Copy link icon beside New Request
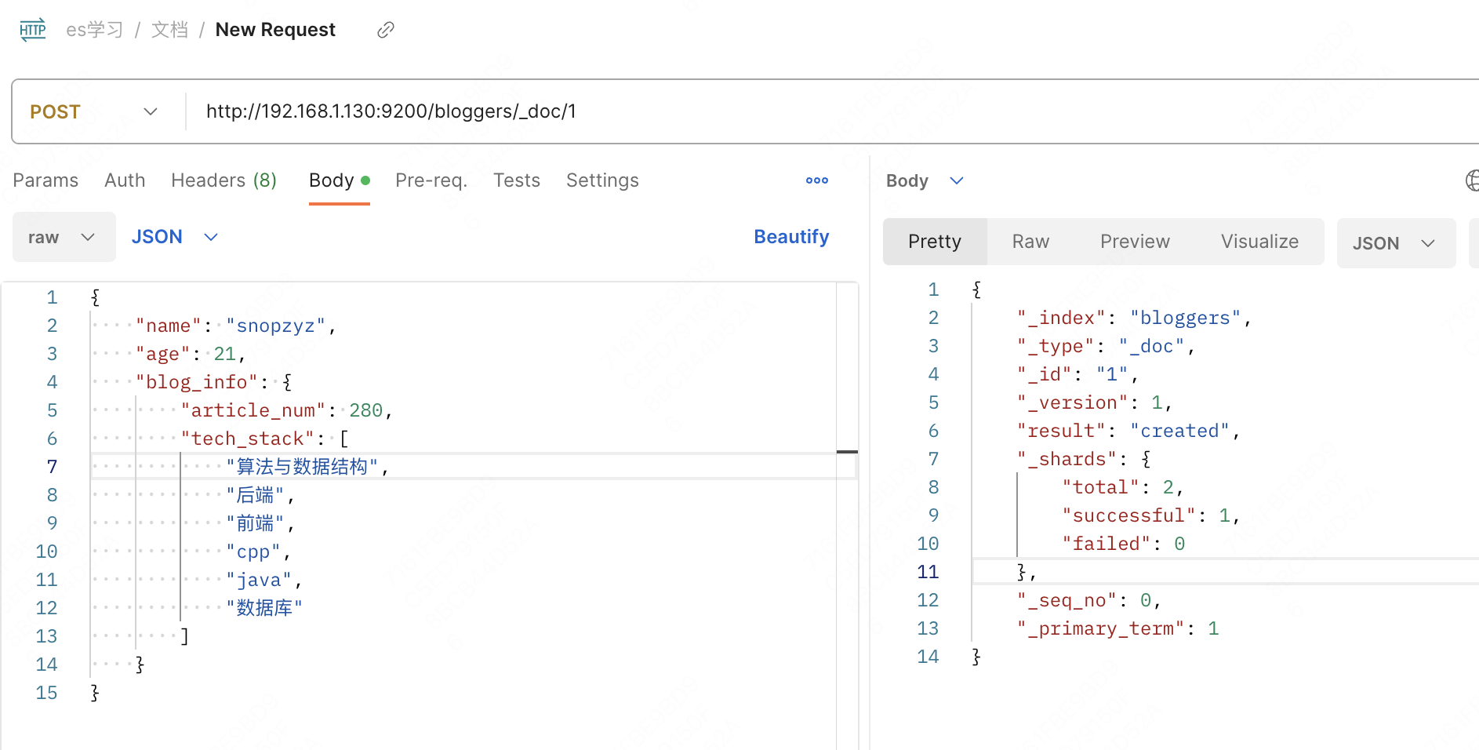Viewport: 1479px width, 750px height. pyautogui.click(x=385, y=30)
